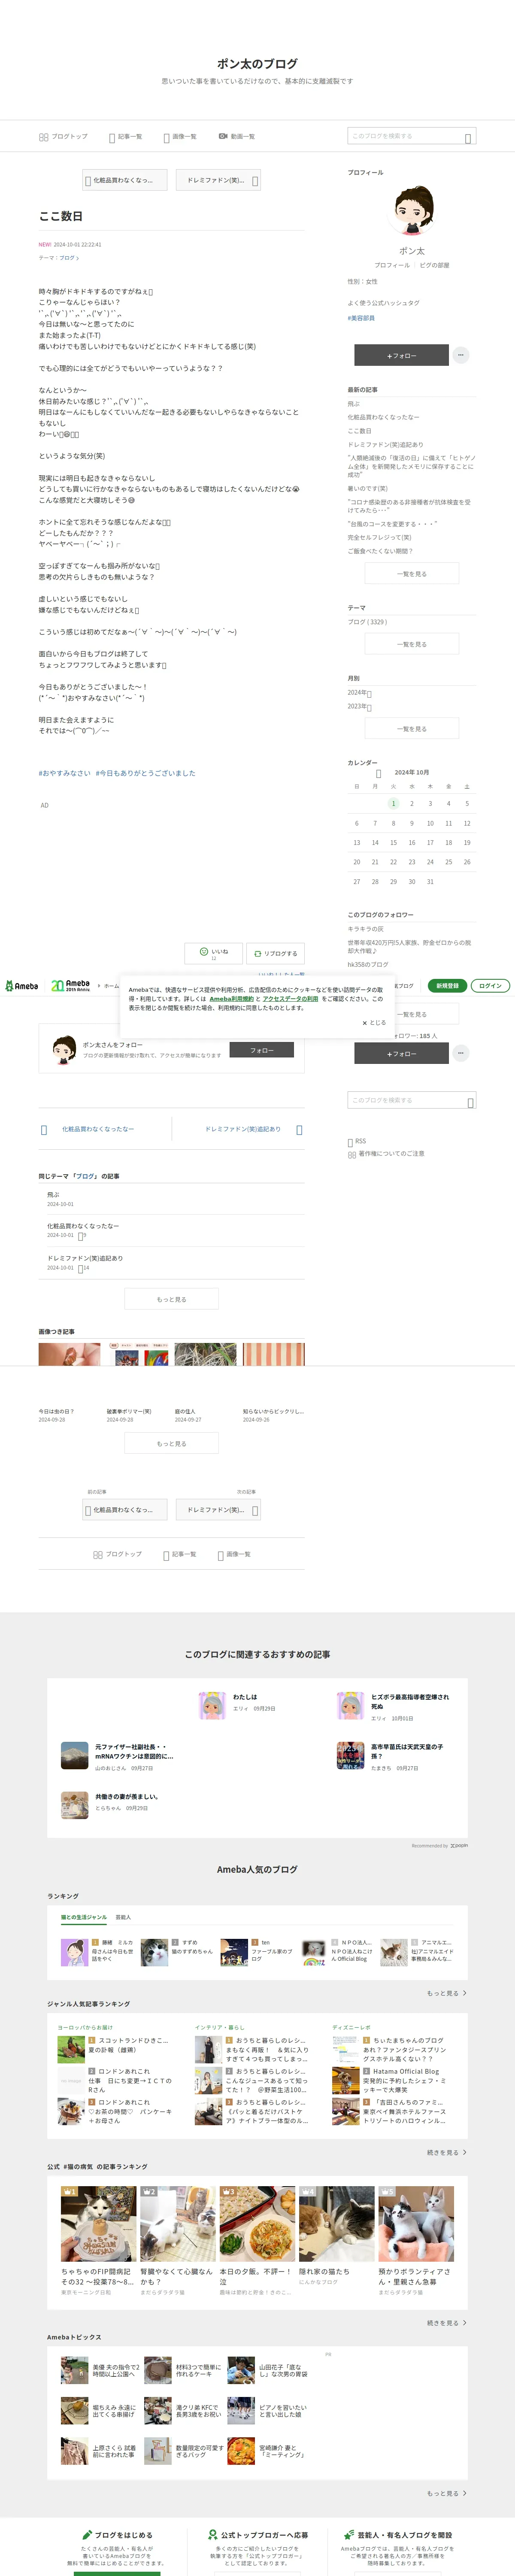The width and height of the screenshot is (515, 2576).
Task: Click the #おやすみなさい hashtag below the article
Action: [64, 773]
